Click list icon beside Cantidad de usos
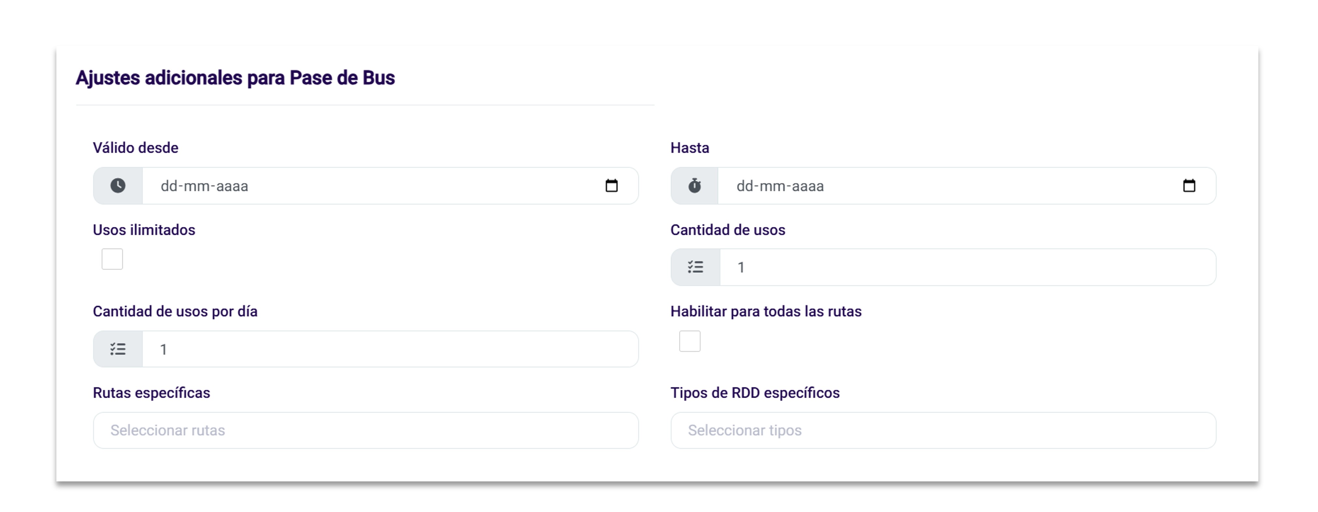The height and width of the screenshot is (512, 1318). pyautogui.click(x=695, y=267)
